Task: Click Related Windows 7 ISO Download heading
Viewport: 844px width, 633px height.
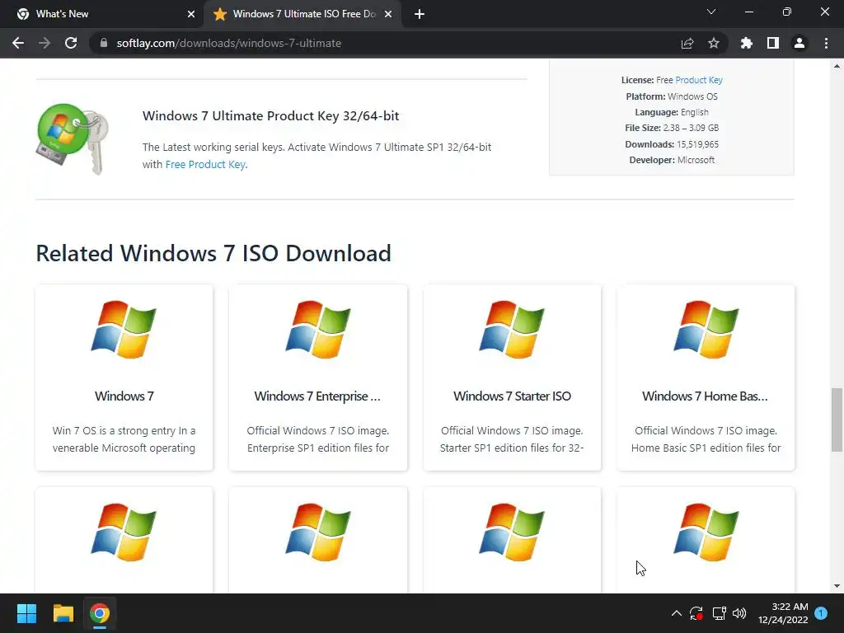Action: coord(213,253)
